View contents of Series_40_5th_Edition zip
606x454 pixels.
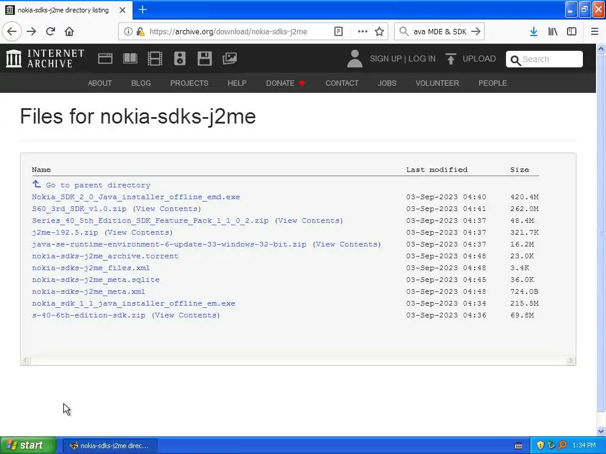(x=309, y=220)
